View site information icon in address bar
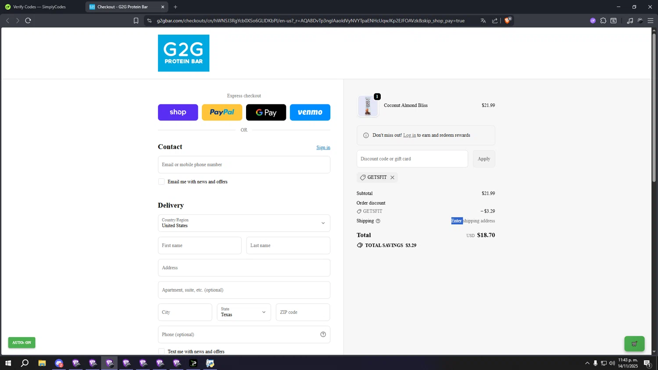658x370 pixels. click(150, 21)
